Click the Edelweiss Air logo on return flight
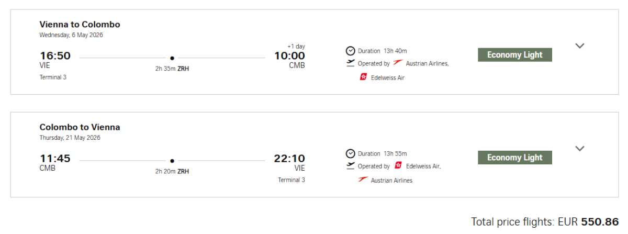This screenshot has height=234, width=628. pos(398,166)
